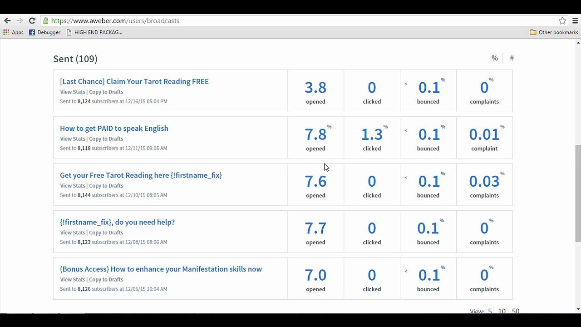Viewport: 581px width, 327px height.
Task: Bookmark this page with the star icon
Action: (562, 20)
